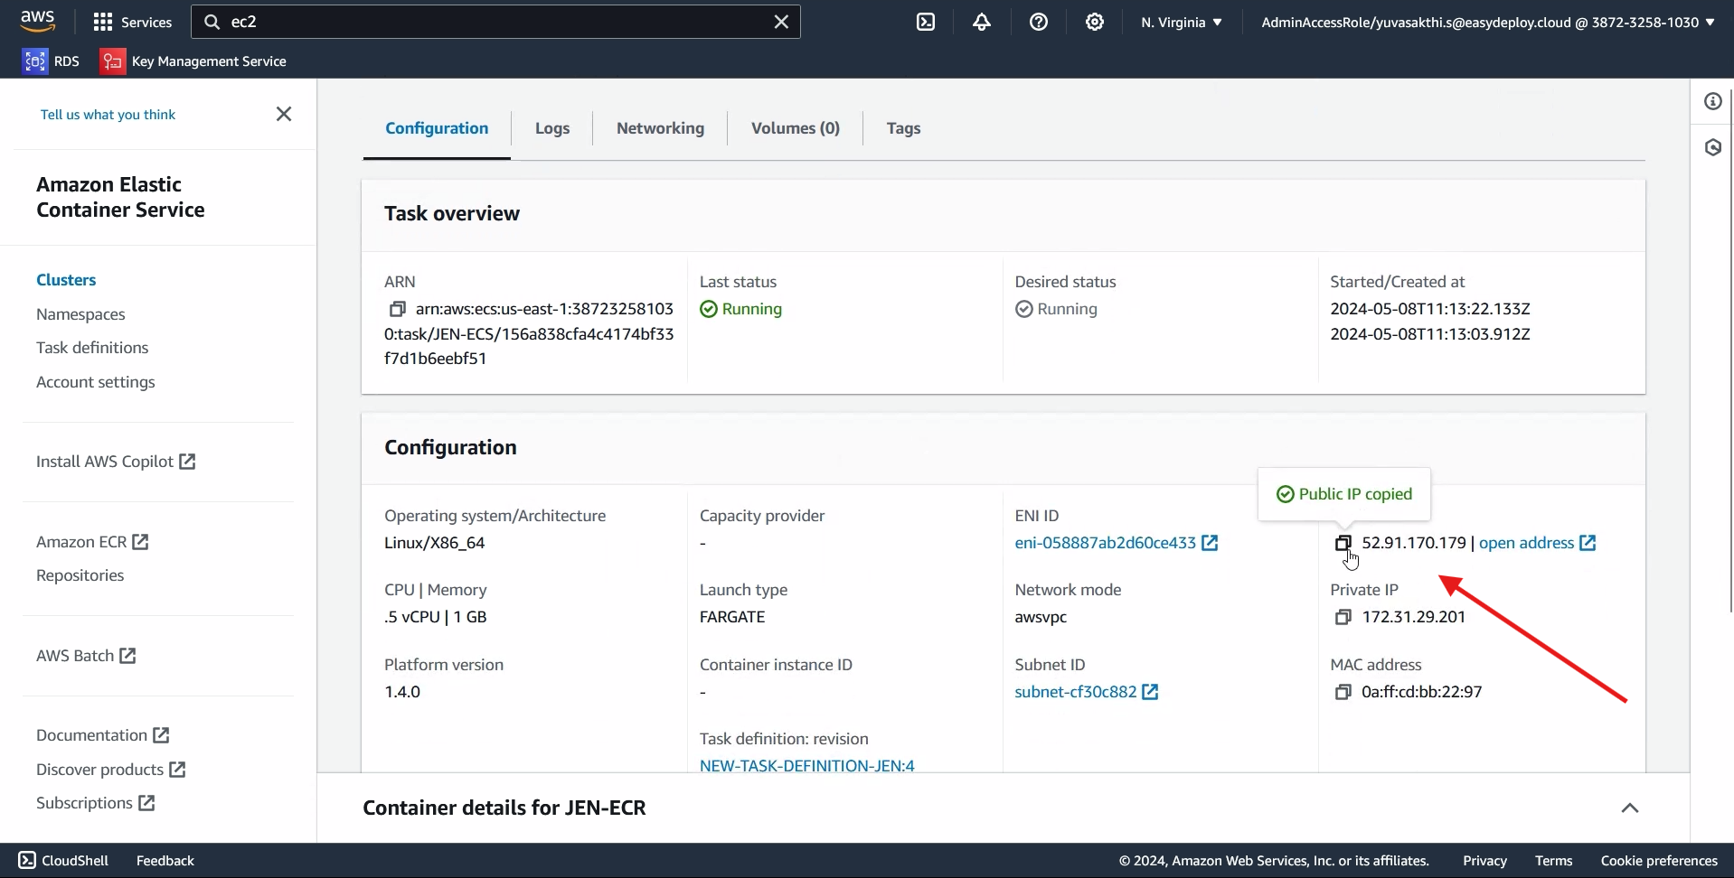Screen dimensions: 1734x878
Task: Open CloudShell from the footer
Action: pos(63,861)
